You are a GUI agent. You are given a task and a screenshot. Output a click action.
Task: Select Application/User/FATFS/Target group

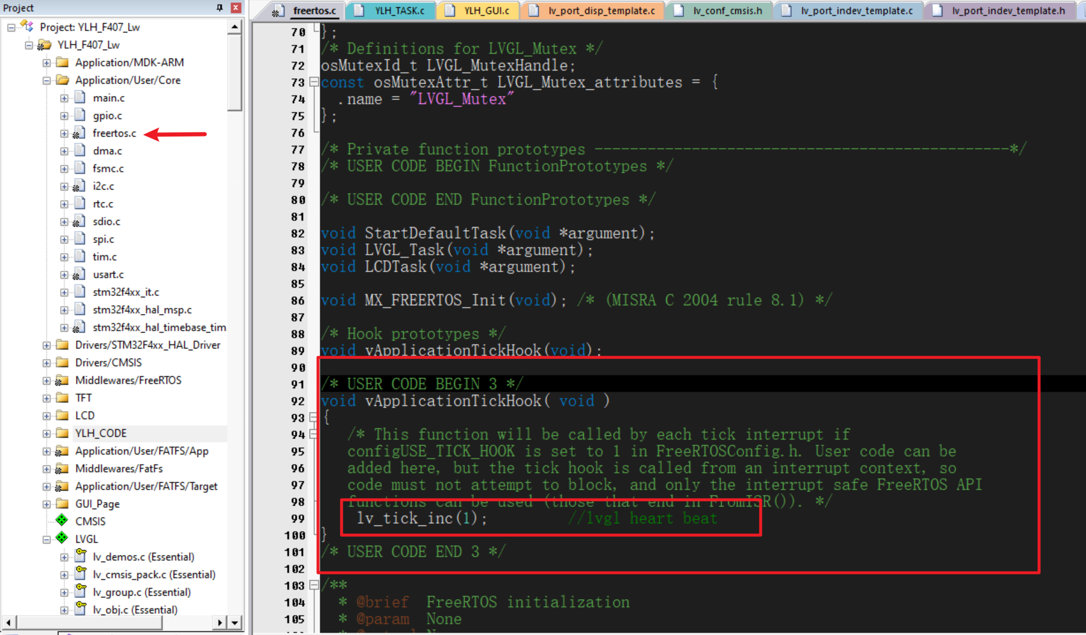pos(146,486)
